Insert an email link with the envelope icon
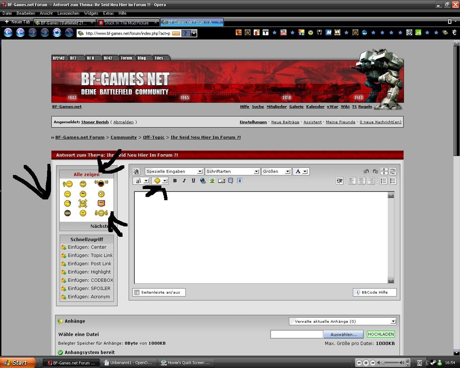Viewport: 460px width, 368px height. 221,181
